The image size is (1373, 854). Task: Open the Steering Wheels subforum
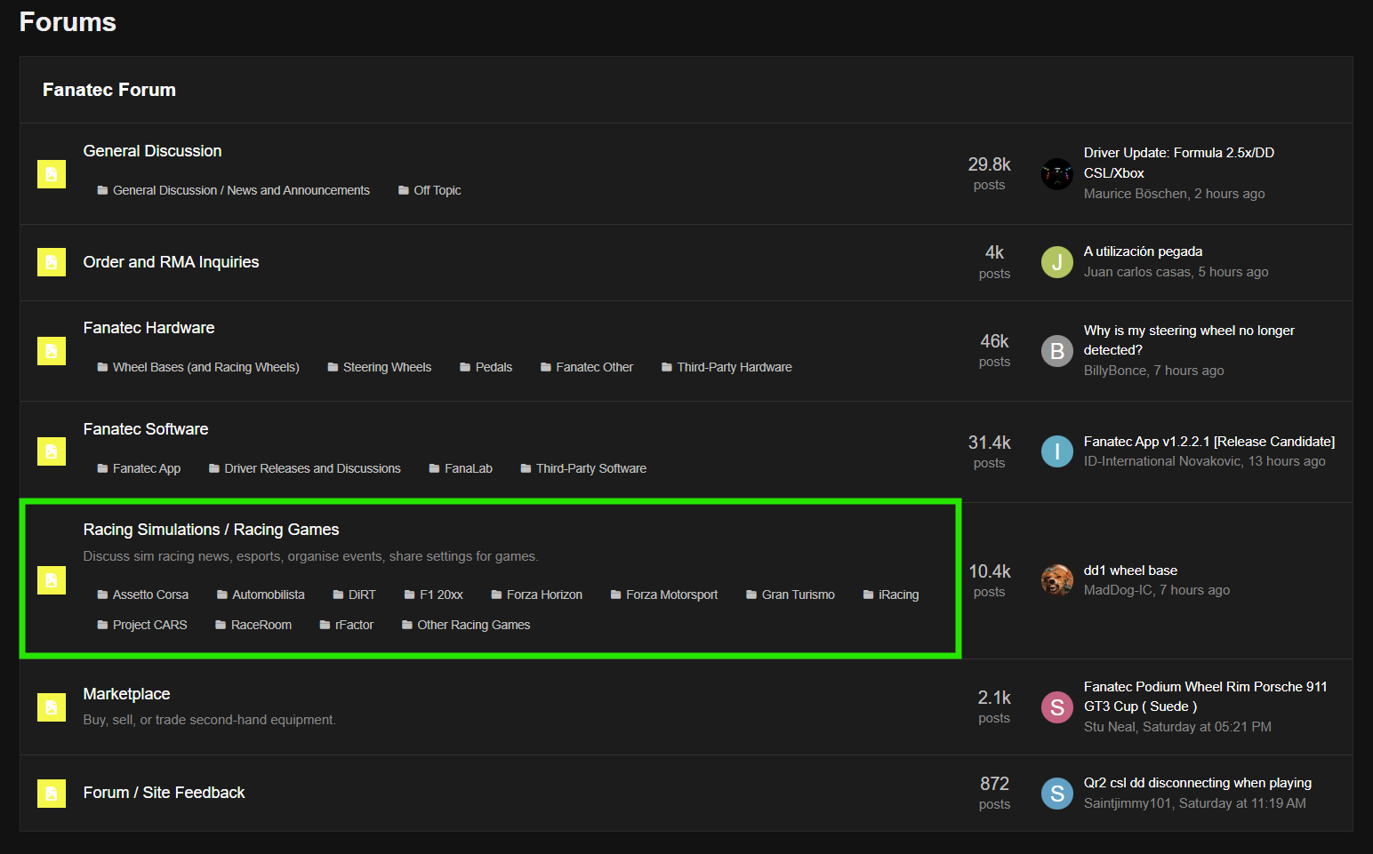click(387, 367)
